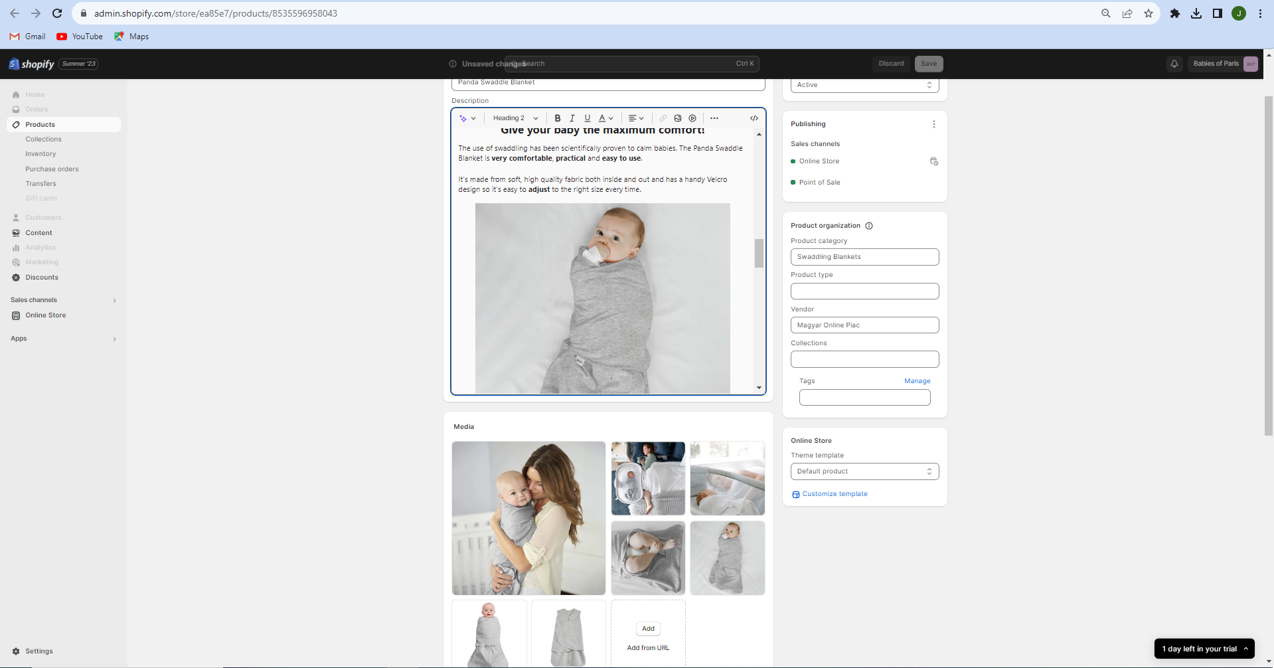Image resolution: width=1274 pixels, height=668 pixels.
Task: Open Gmail bookmark
Action: tap(28, 37)
